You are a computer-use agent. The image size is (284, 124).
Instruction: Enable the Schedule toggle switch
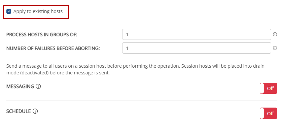point(269,113)
